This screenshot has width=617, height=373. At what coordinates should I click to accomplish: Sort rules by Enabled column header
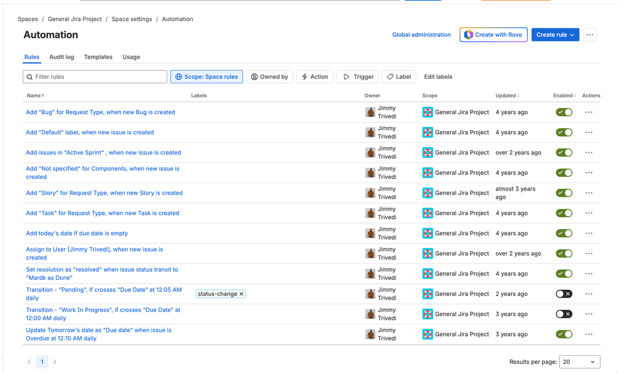coord(565,96)
